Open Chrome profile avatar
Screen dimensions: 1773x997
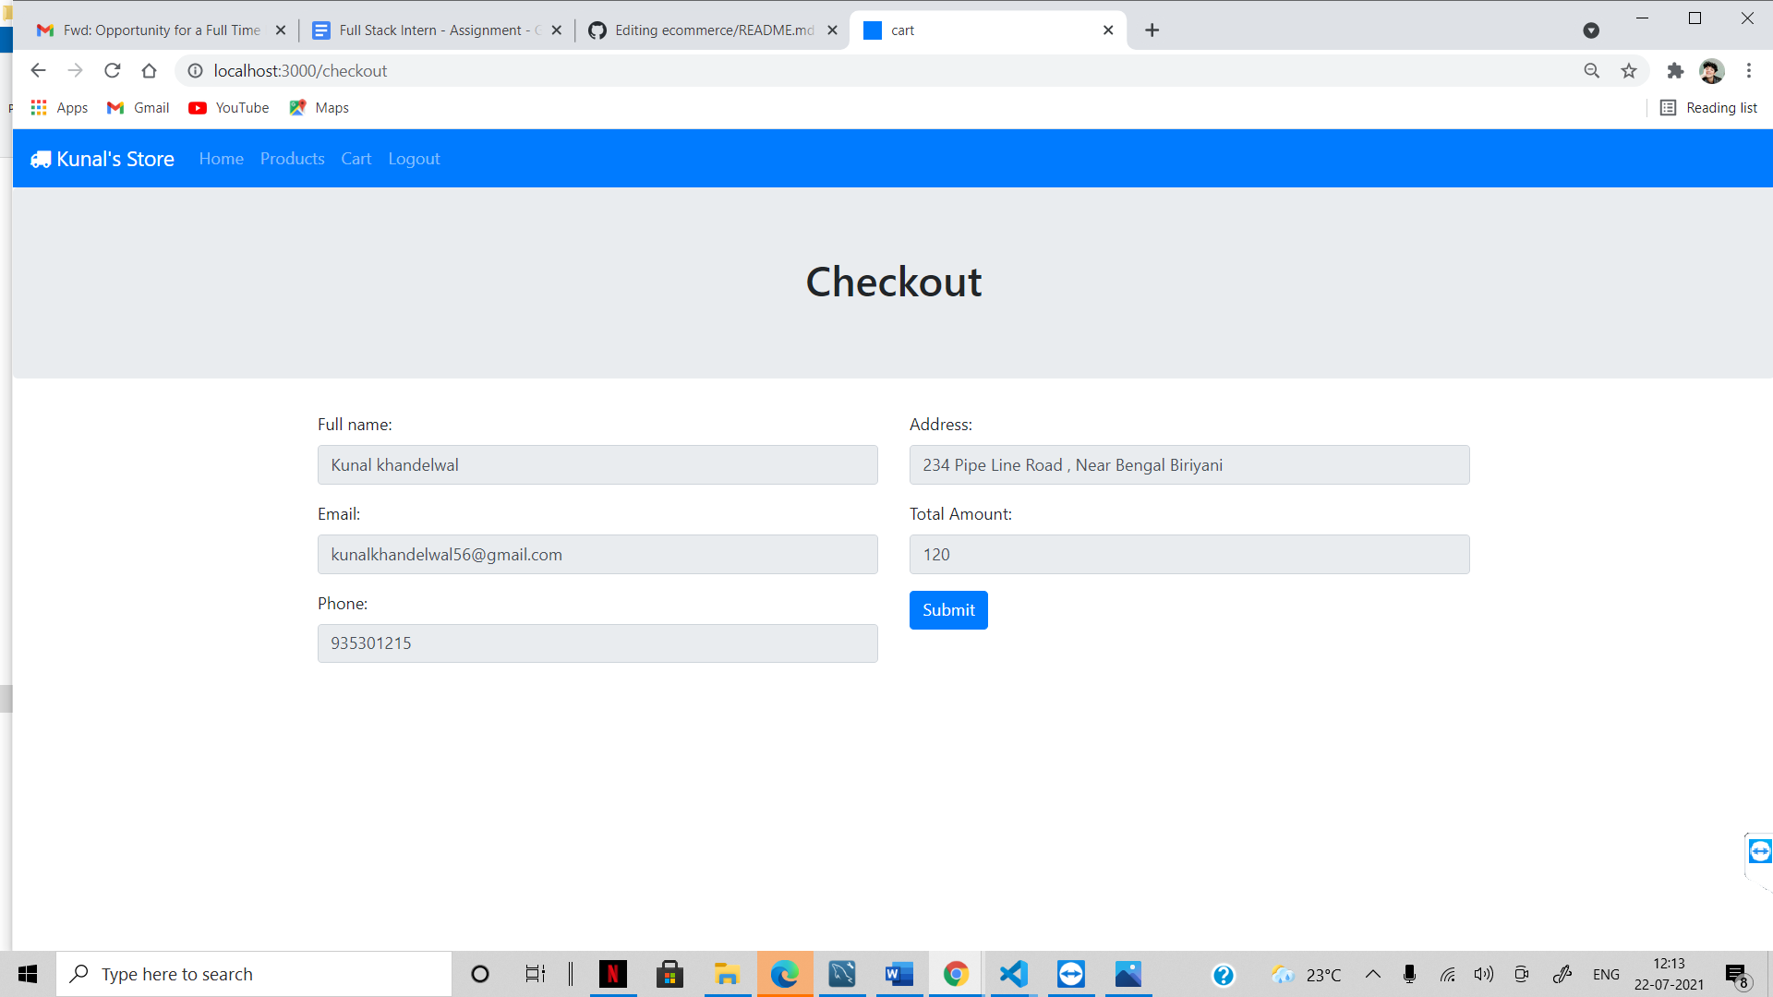click(1712, 71)
